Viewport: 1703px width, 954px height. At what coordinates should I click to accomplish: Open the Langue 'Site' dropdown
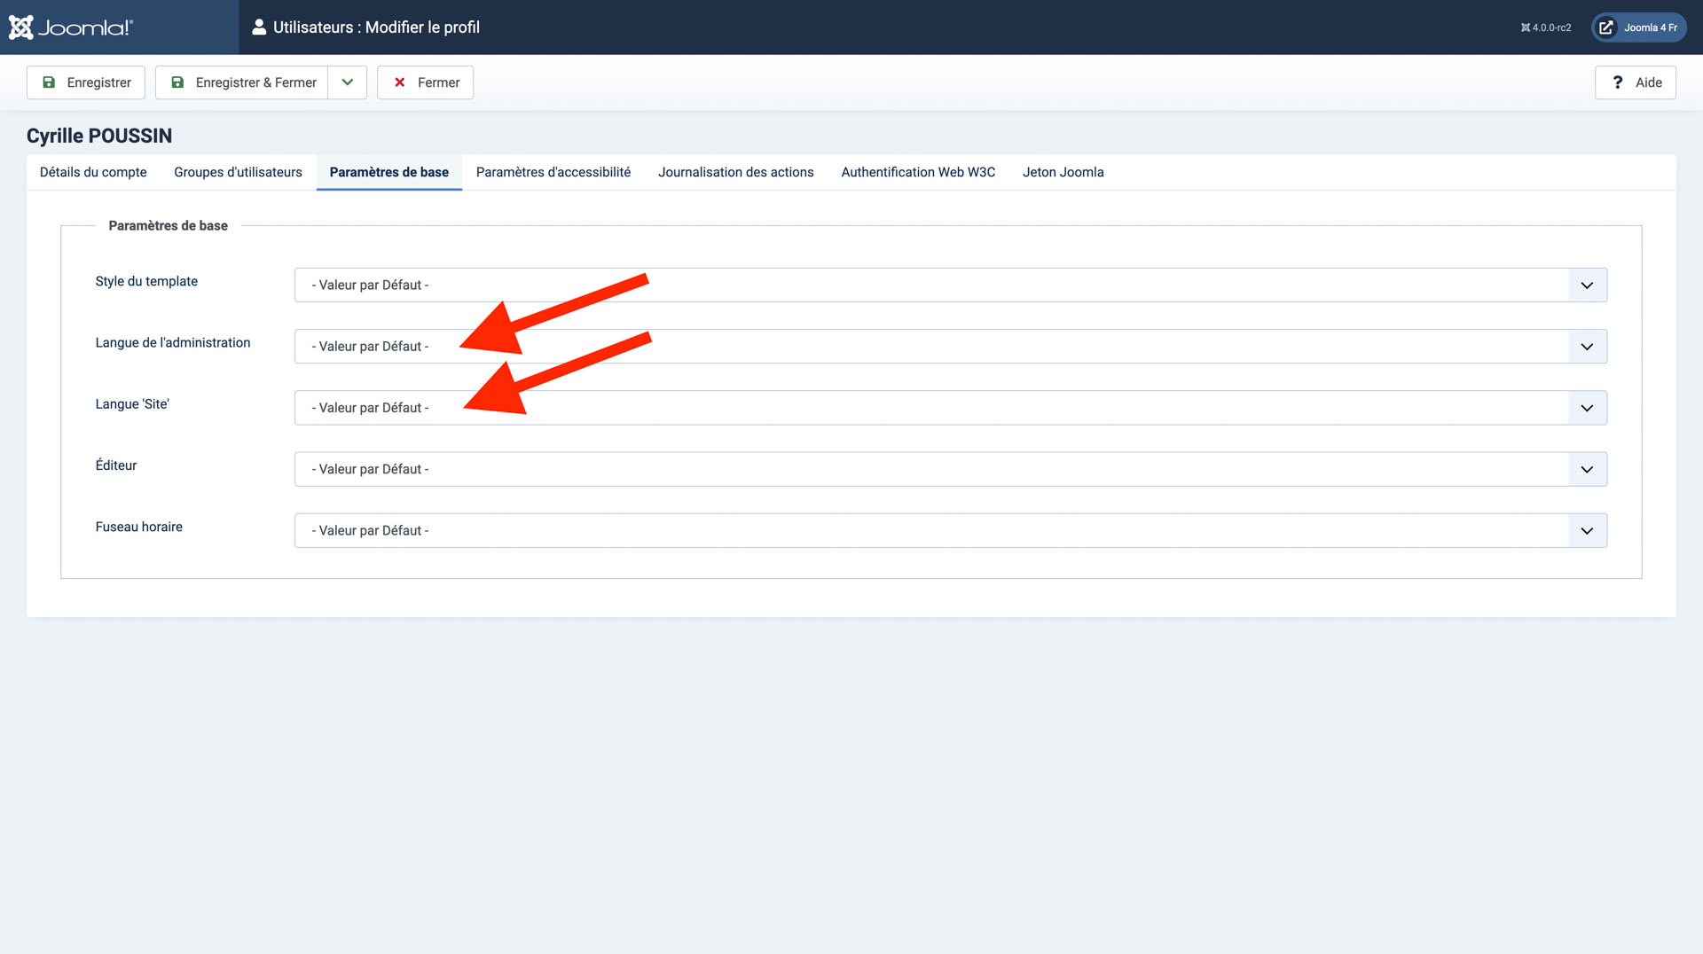(x=951, y=408)
